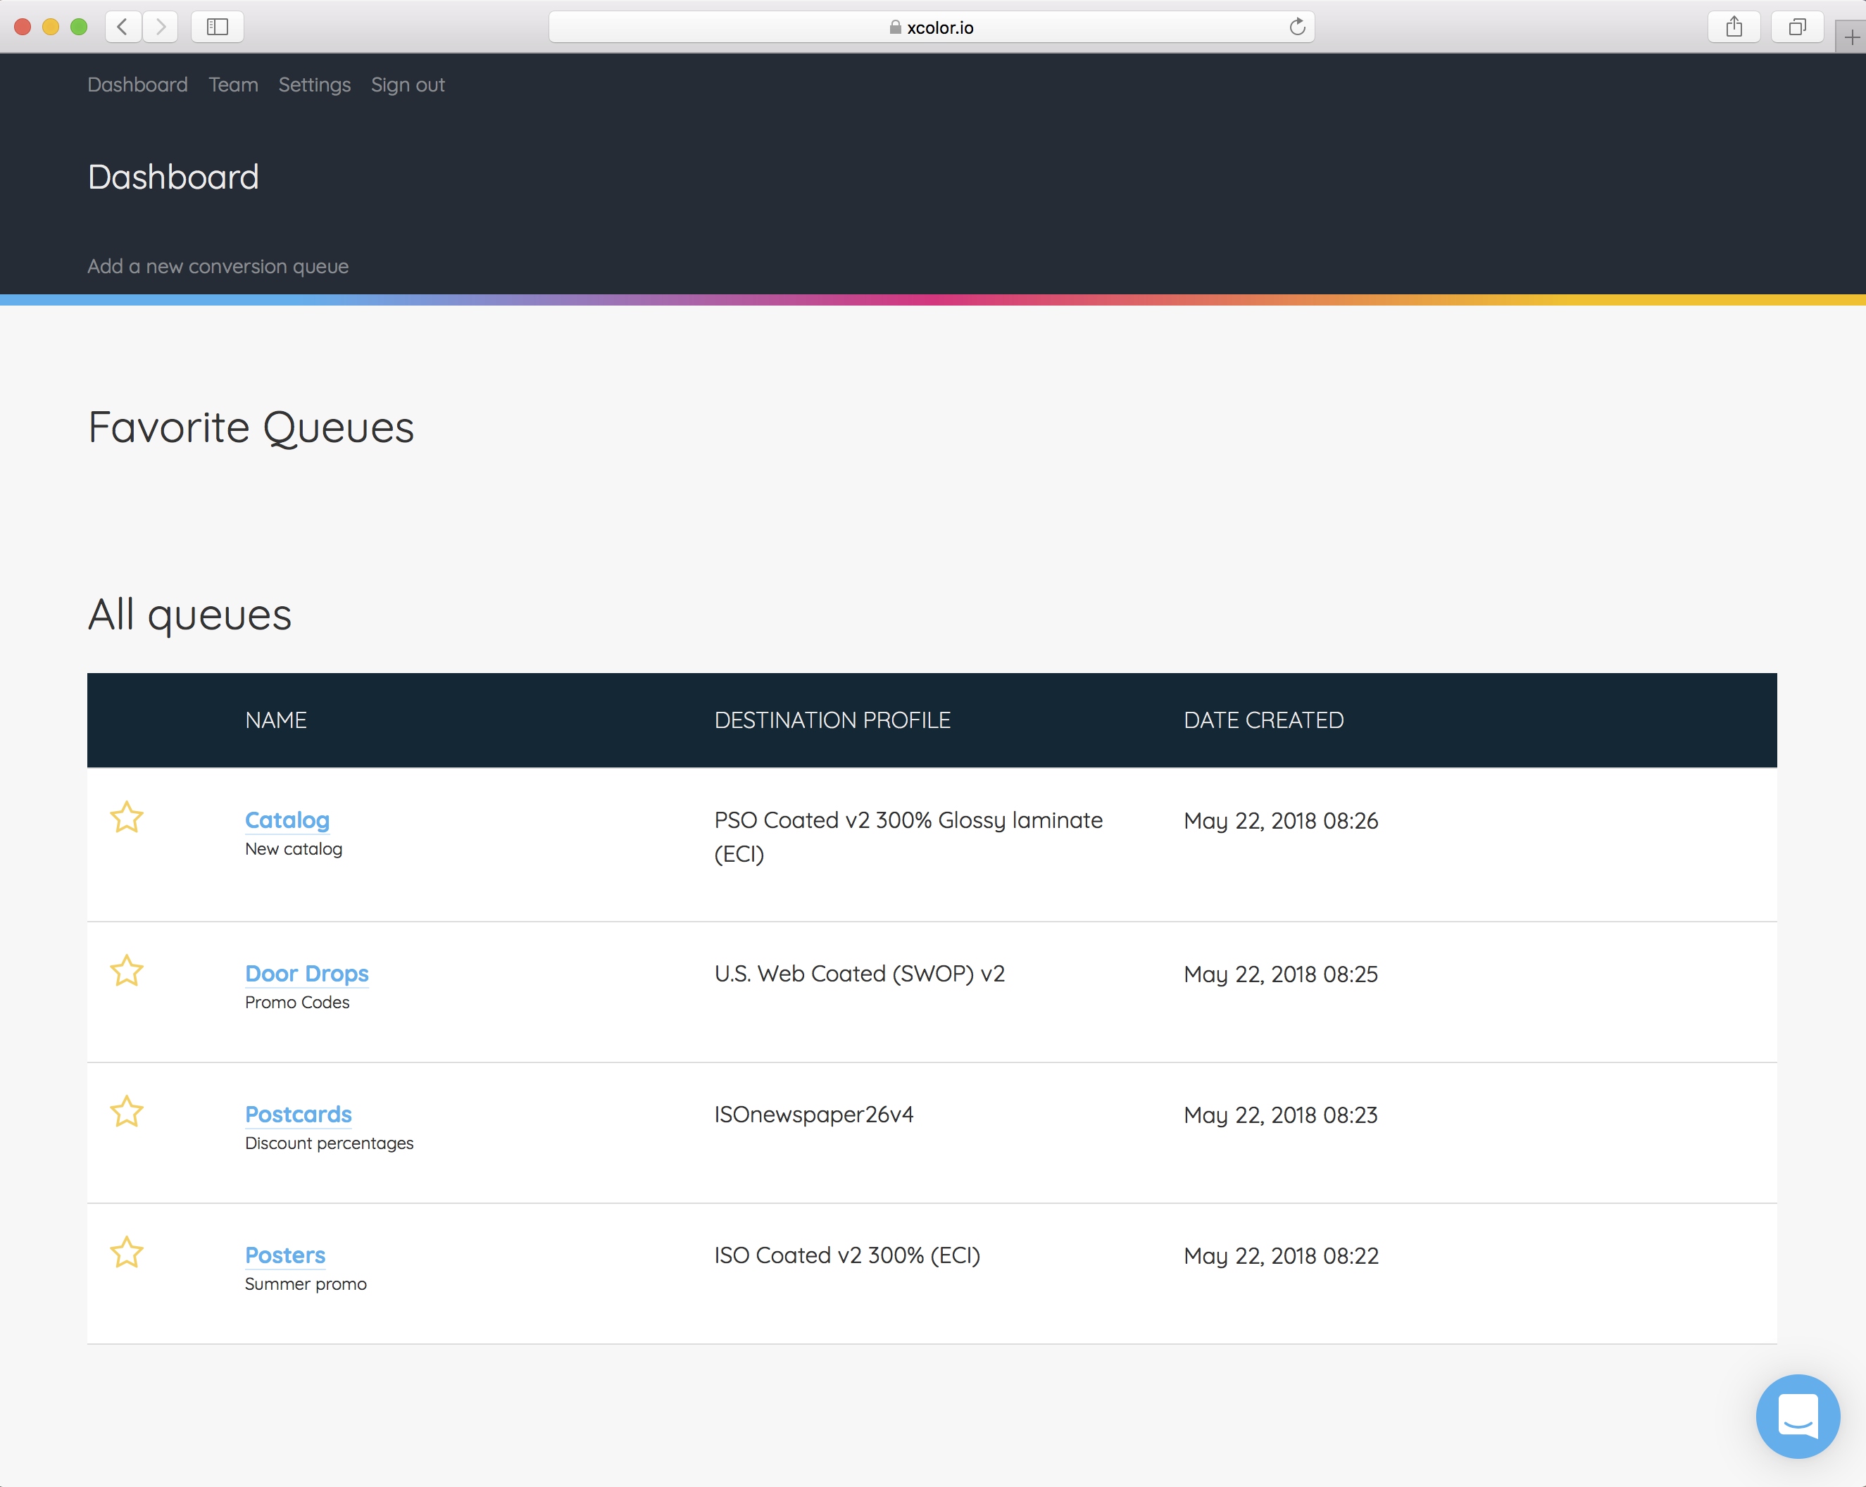The image size is (1866, 1487).
Task: Show all tabs overview
Action: tap(1797, 27)
